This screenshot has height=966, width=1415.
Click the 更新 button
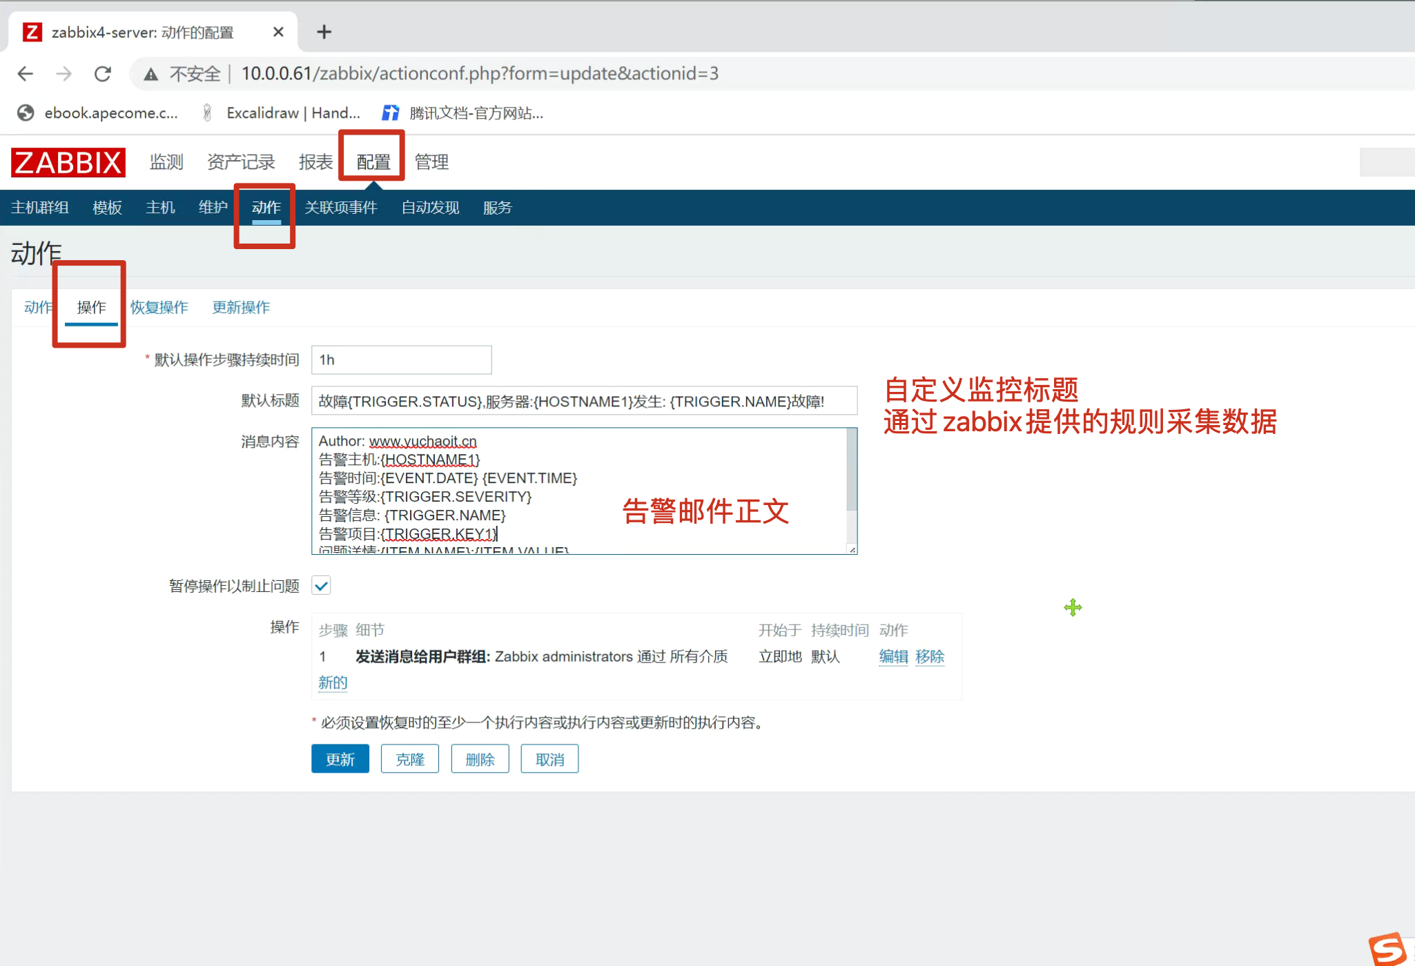(340, 759)
